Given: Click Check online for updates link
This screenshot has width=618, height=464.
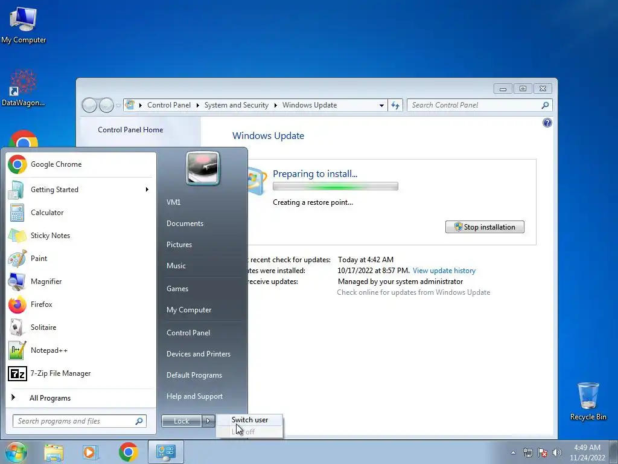Looking at the screenshot, I should (413, 292).
